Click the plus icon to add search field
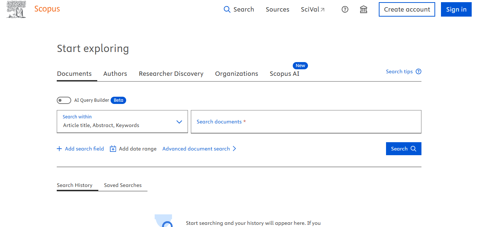Screen dimensions: 480x227 click(x=59, y=149)
